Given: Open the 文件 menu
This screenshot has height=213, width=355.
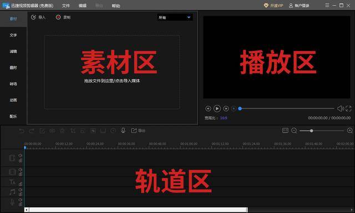Looking at the screenshot, I should (66, 6).
